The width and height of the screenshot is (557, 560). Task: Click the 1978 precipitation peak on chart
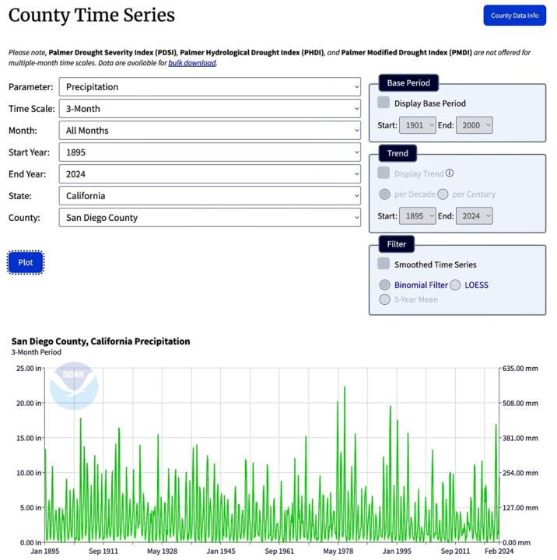[345, 387]
